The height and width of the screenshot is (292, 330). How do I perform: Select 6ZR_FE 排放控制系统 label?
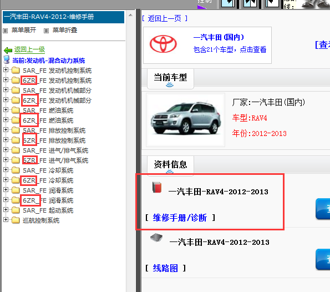pyautogui.click(x=54, y=140)
